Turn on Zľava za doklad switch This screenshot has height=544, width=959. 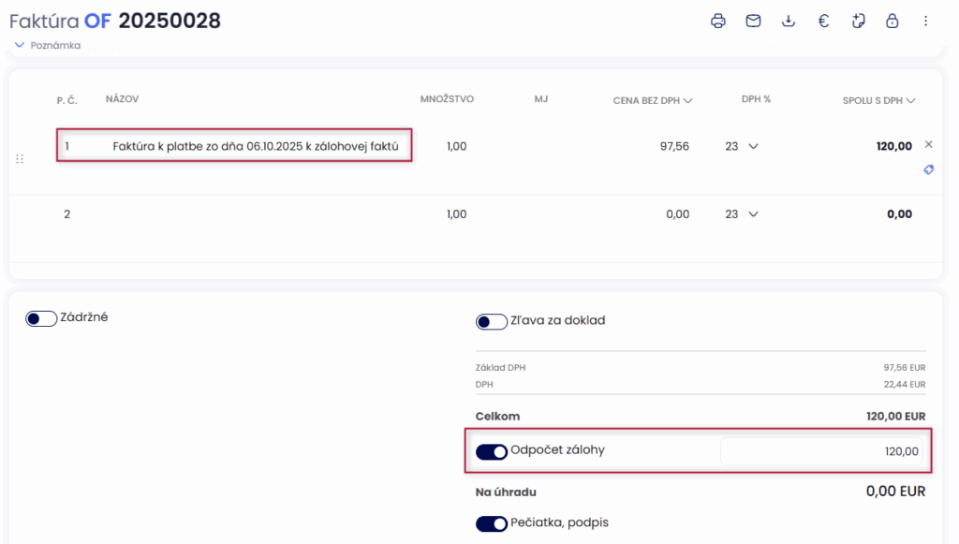(492, 321)
